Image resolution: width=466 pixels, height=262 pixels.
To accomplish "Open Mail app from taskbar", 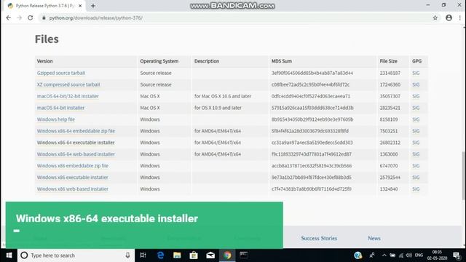I will coord(210,255).
